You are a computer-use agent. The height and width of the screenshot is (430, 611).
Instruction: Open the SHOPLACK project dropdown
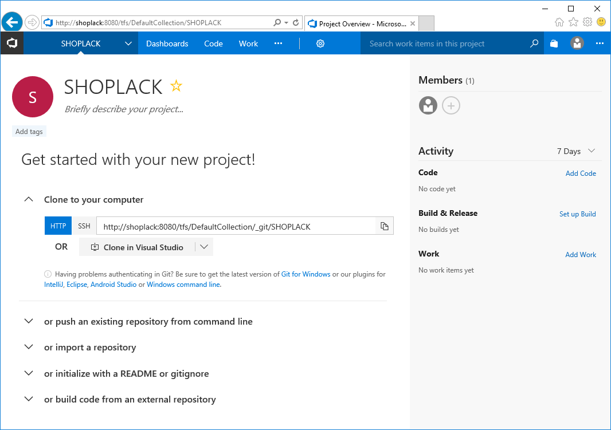point(128,44)
